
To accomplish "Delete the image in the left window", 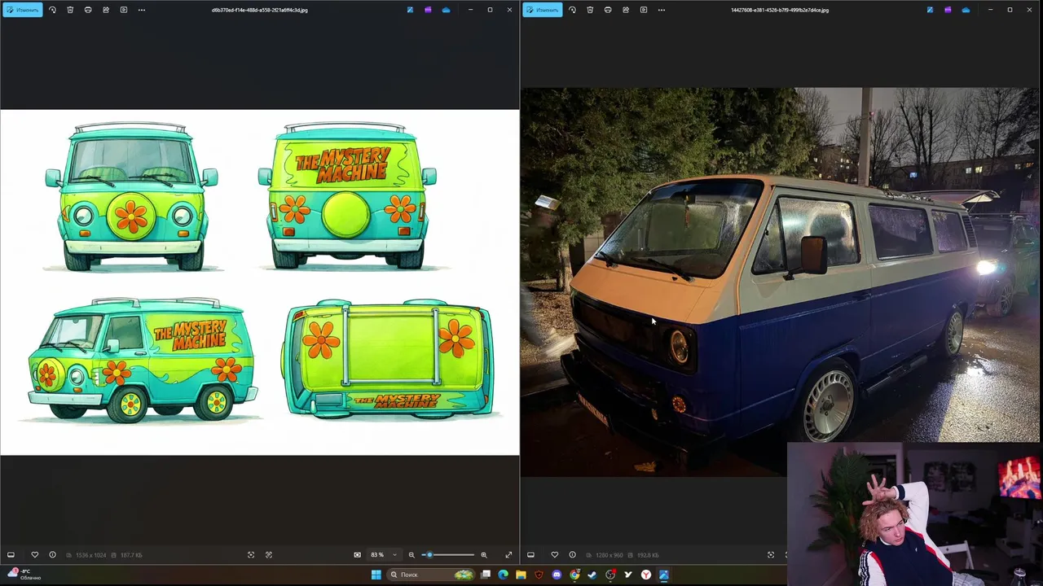I will pyautogui.click(x=70, y=10).
